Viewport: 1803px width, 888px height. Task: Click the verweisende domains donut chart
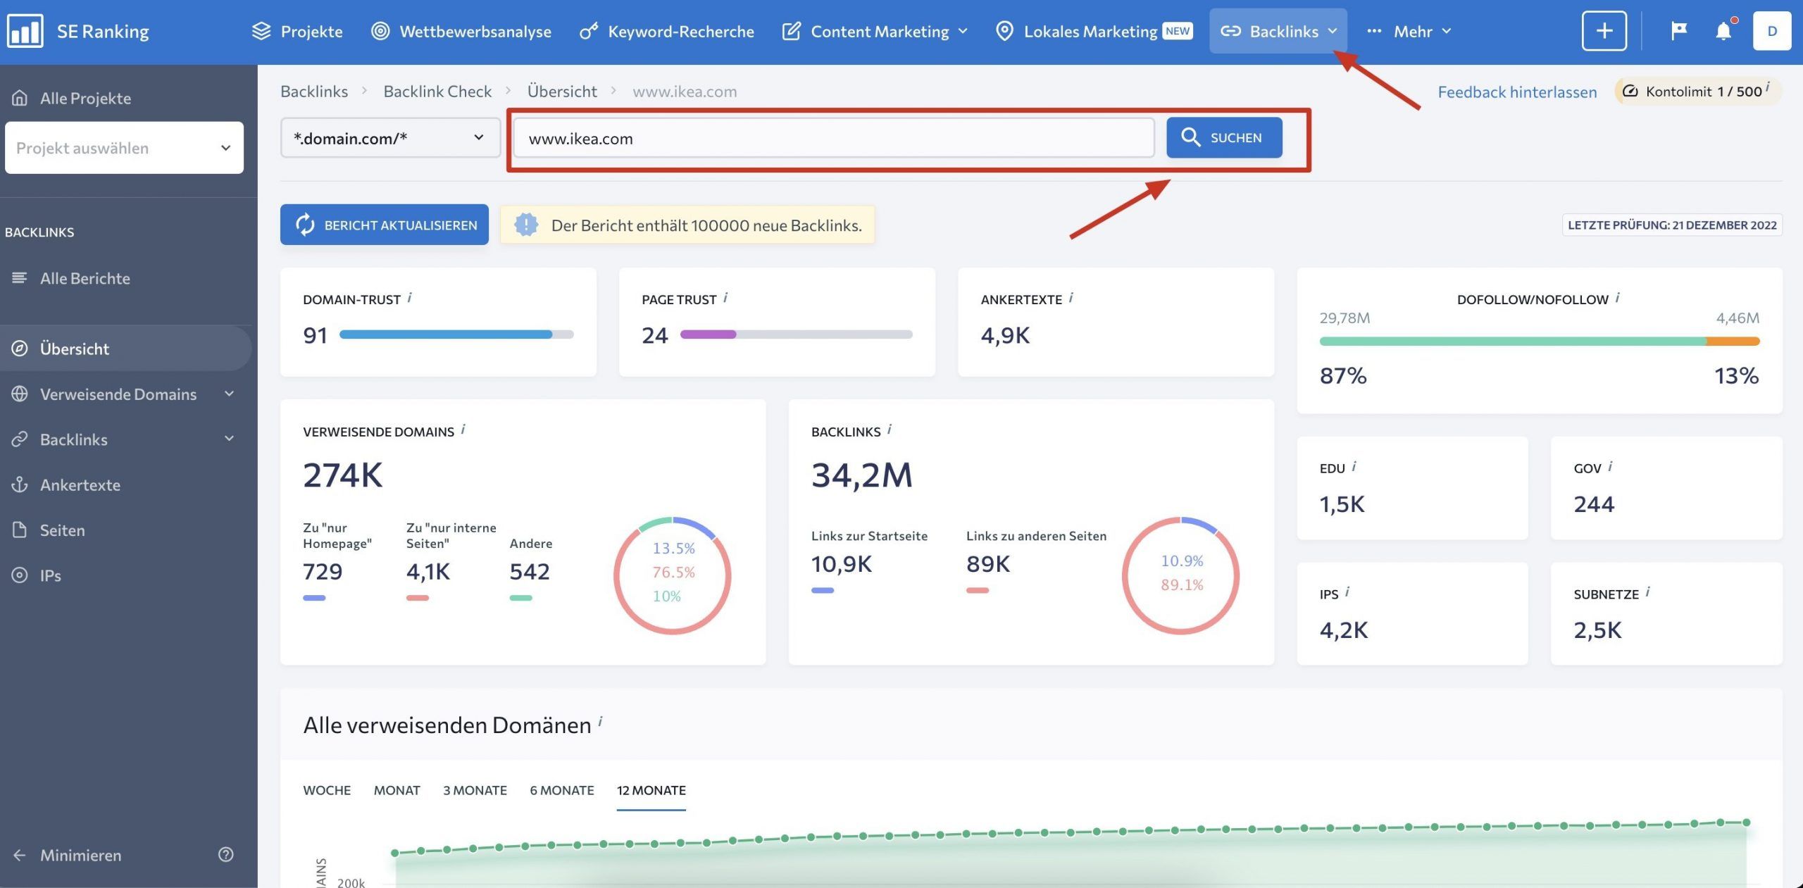point(673,575)
